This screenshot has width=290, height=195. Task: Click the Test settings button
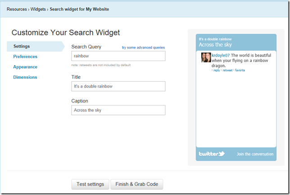[x=90, y=184]
